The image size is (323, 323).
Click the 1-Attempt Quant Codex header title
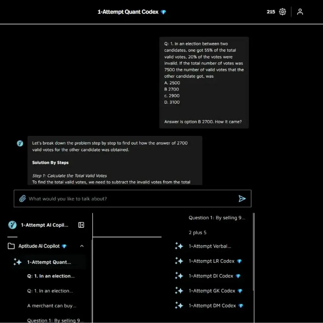[x=128, y=12]
